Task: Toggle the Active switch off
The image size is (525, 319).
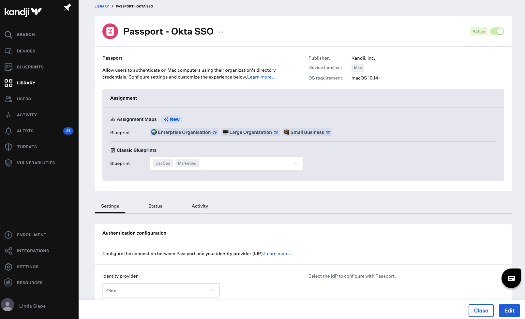Action: coord(497,31)
